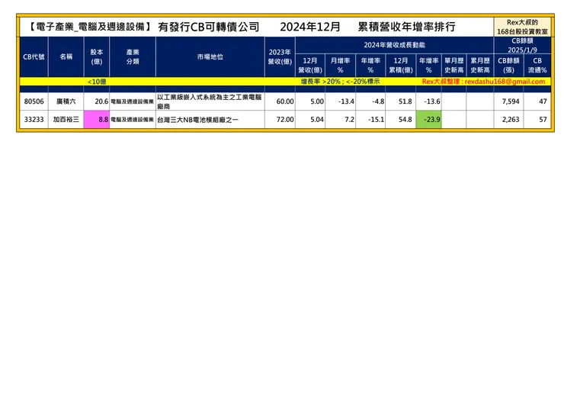The width and height of the screenshot is (564, 399).
Task: Select the name cell 廣積六
Action: [66, 101]
